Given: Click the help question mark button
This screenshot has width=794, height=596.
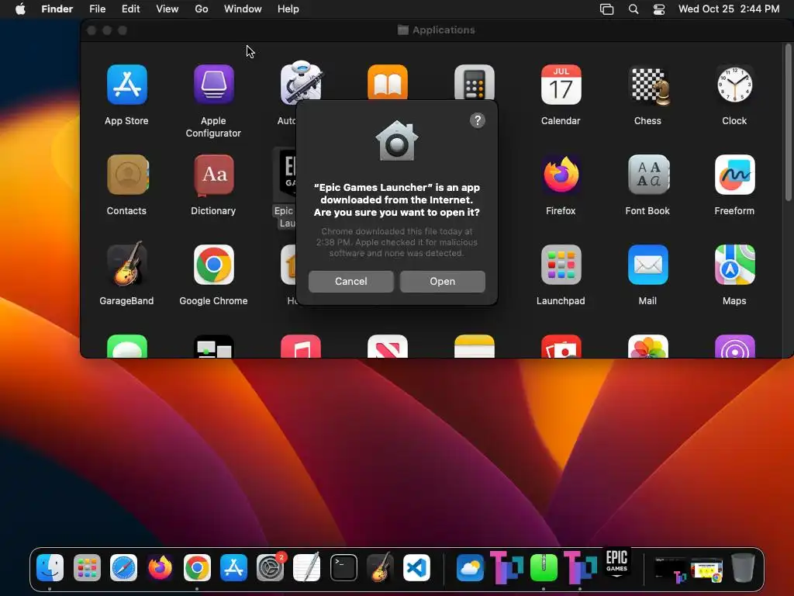Looking at the screenshot, I should coord(478,120).
